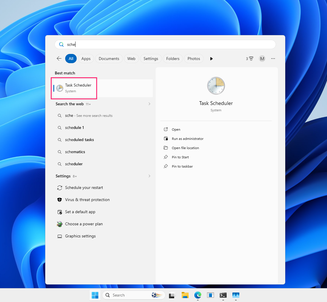Open the three-dot more options menu
327x302 pixels.
[x=273, y=59]
